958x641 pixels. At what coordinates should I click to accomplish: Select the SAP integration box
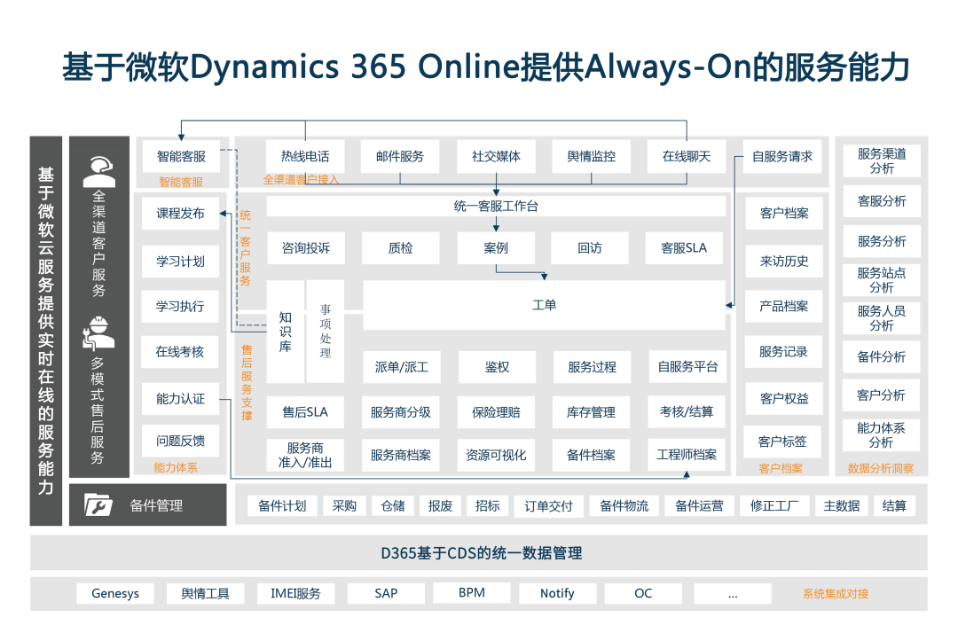(x=385, y=593)
